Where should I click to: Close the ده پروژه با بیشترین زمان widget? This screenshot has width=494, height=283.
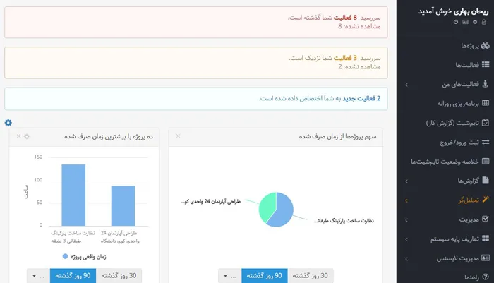(x=18, y=136)
